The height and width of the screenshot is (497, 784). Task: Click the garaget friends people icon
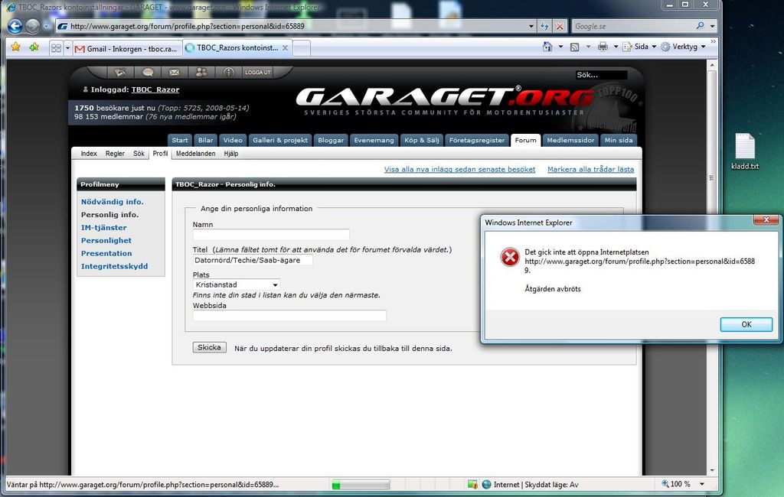[x=201, y=73]
